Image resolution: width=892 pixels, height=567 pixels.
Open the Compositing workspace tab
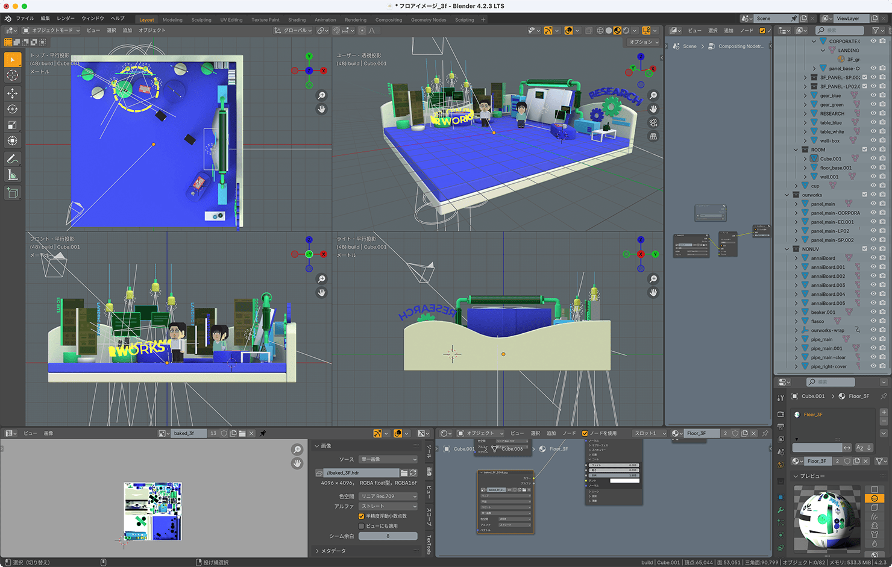[x=389, y=20]
